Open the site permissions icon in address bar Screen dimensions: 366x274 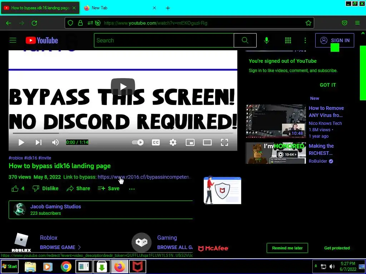(90, 23)
